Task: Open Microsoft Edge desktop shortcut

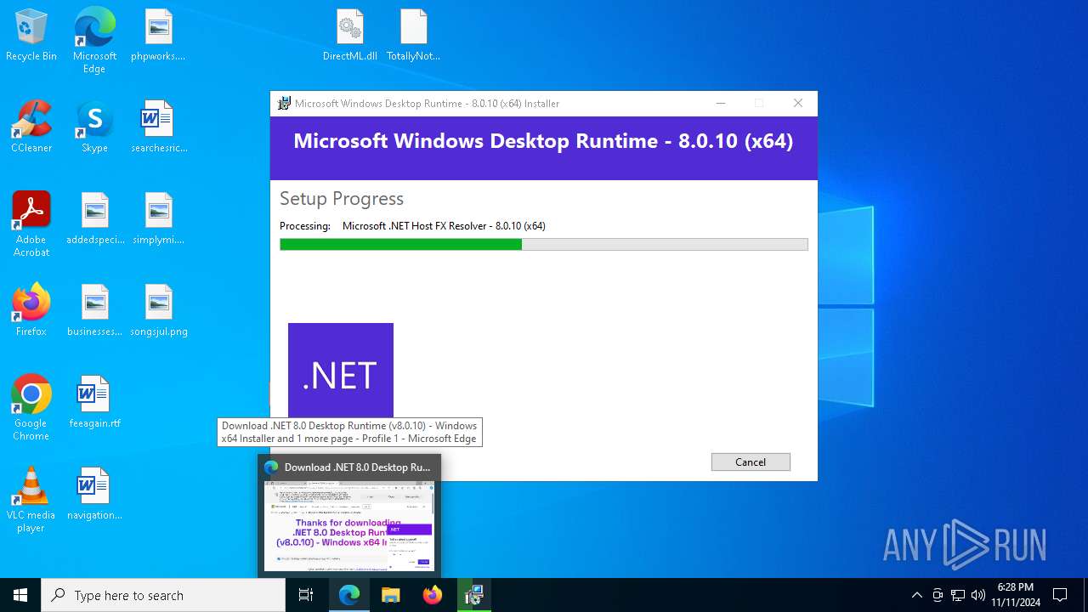Action: 94,41
